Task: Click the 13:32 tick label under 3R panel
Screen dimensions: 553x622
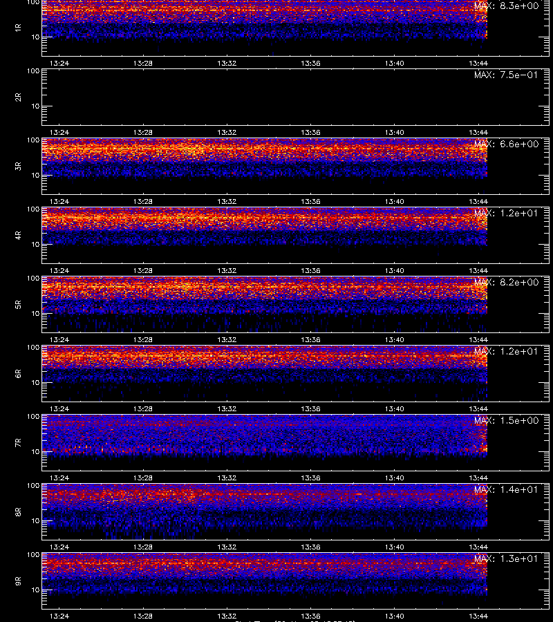Action: click(x=227, y=201)
